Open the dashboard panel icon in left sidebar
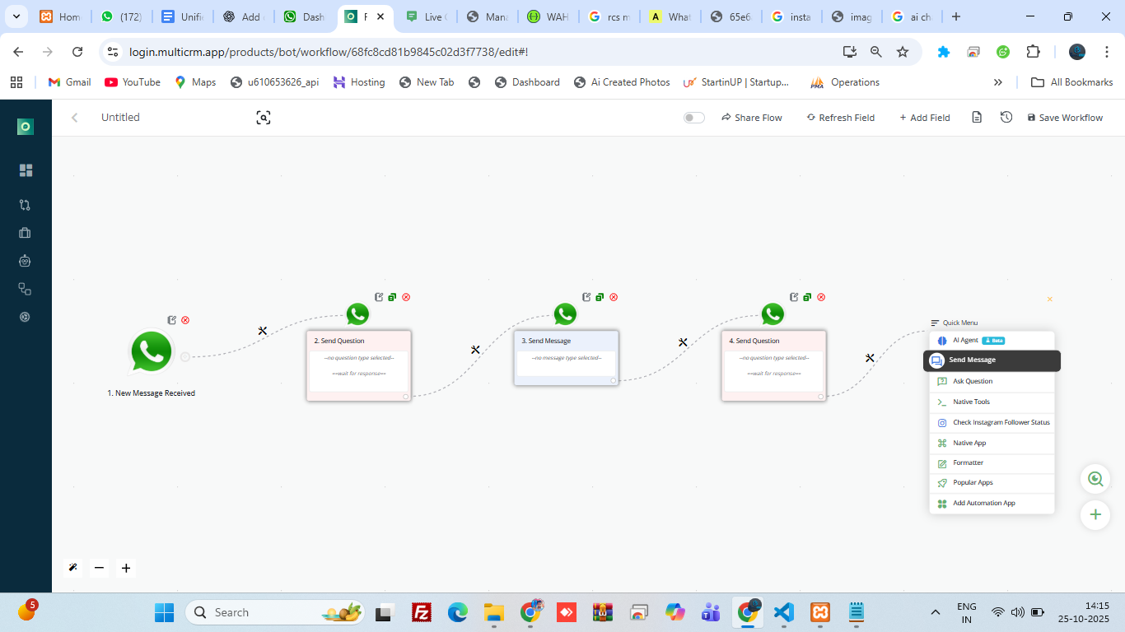Viewport: 1125px width, 632px height. (25, 170)
